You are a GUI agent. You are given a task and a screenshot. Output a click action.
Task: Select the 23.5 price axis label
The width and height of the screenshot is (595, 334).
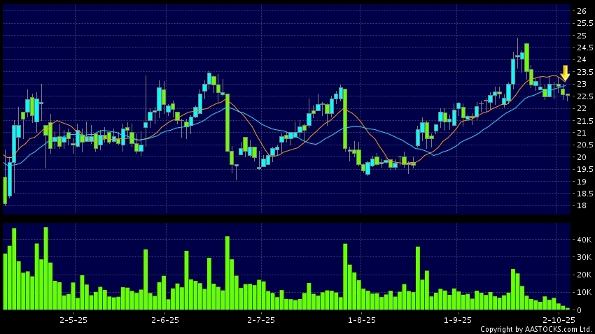582,72
